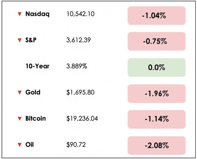Select the S&P label
This screenshot has height=159, width=197.
tap(31, 40)
